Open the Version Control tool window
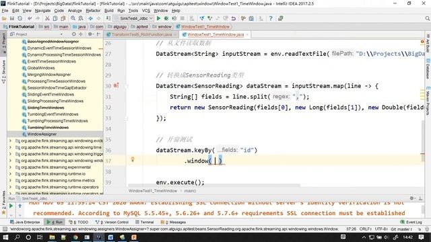Image resolution: width=431 pixels, height=242 pixels. point(112,222)
